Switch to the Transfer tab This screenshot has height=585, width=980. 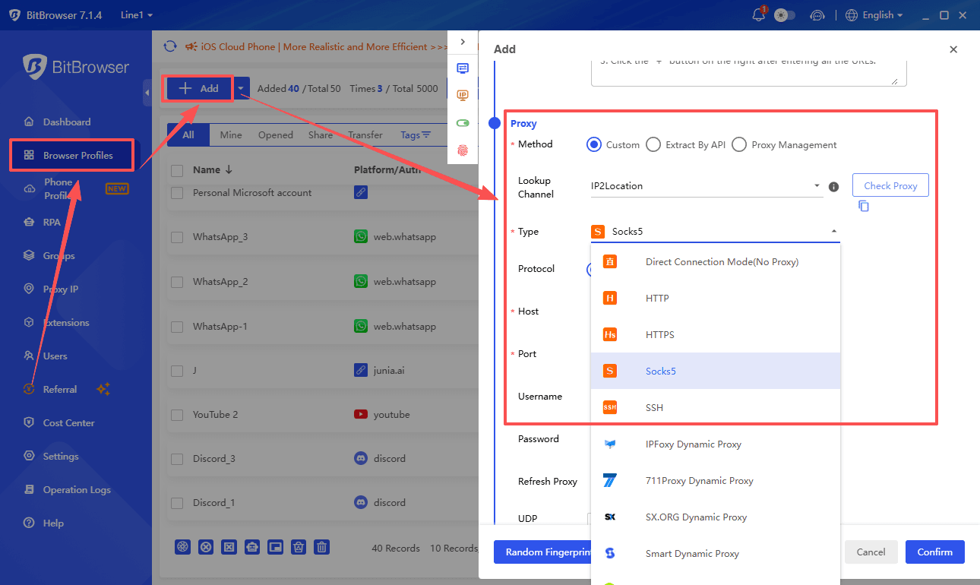[x=365, y=135]
